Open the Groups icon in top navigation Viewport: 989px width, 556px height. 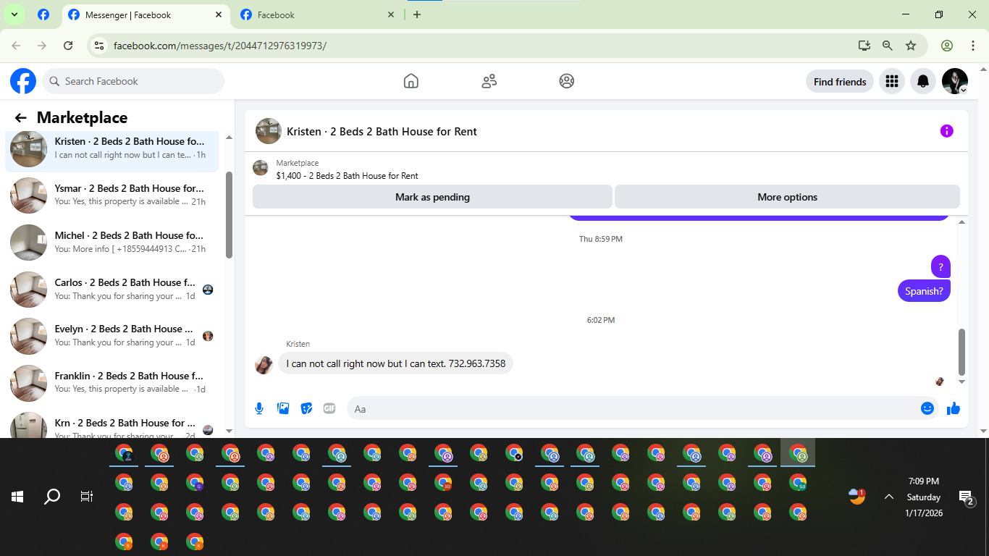click(567, 81)
